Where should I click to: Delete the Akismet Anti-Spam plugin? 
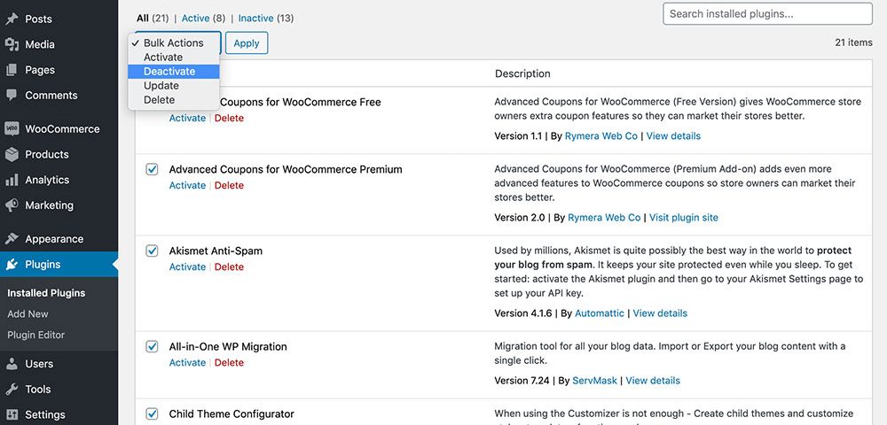coord(229,267)
